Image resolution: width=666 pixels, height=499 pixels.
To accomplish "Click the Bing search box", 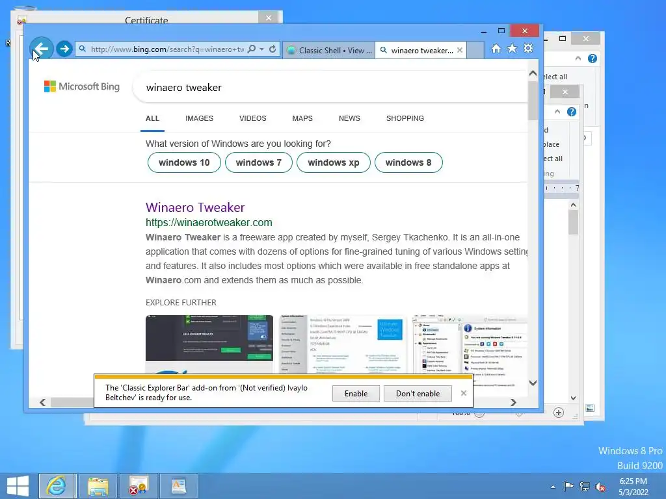I will point(331,88).
